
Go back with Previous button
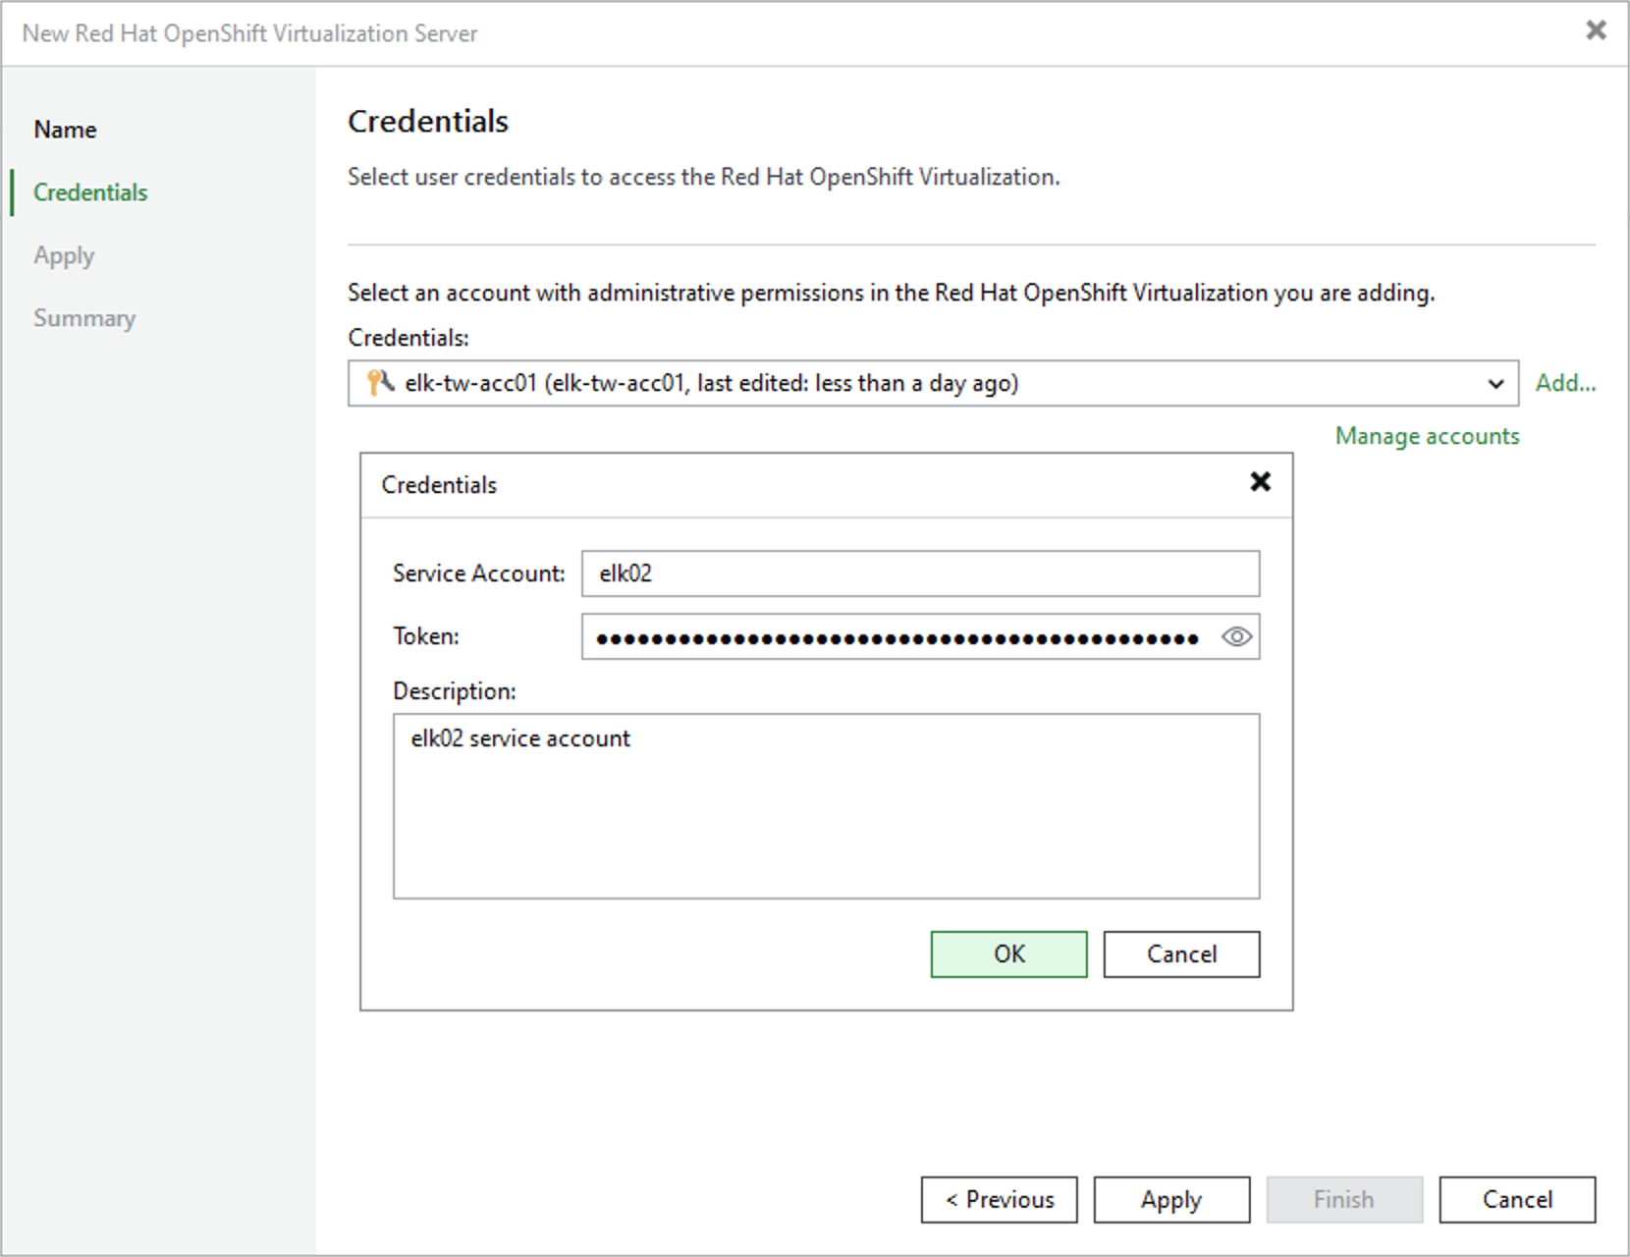[999, 1200]
